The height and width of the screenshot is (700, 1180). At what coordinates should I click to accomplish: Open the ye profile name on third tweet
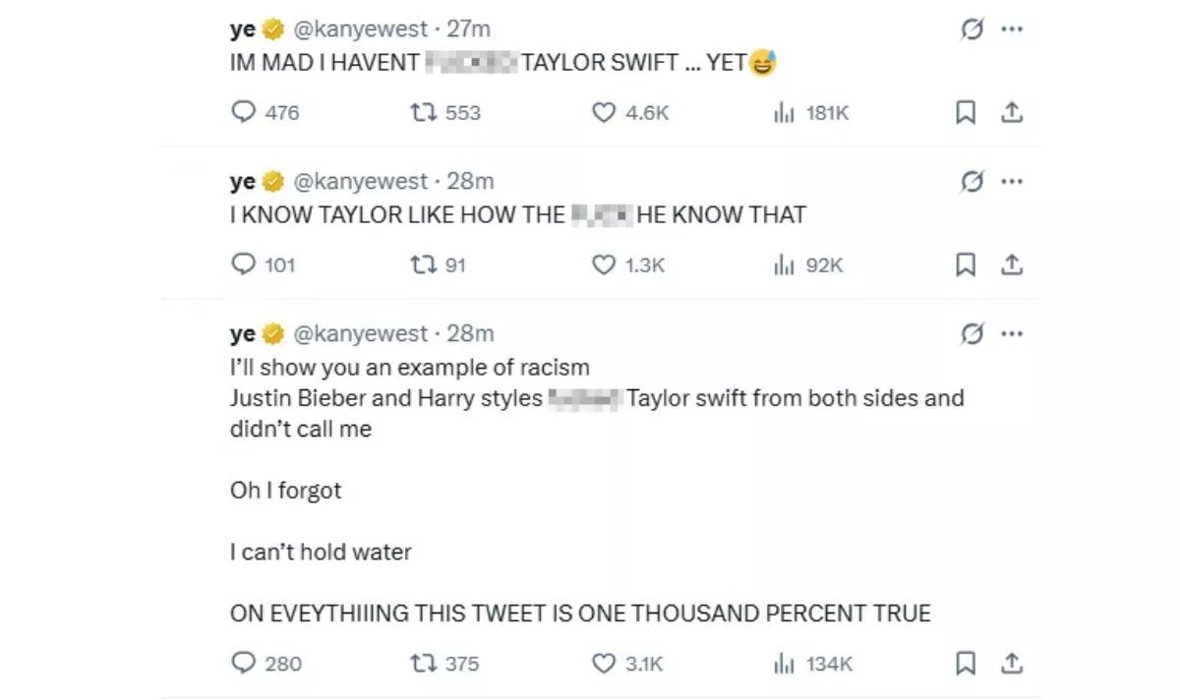pos(242,334)
